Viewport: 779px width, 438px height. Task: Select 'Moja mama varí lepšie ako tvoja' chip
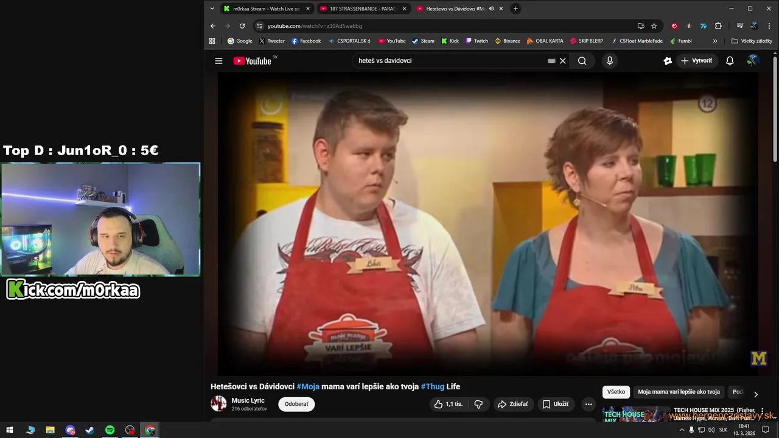click(679, 392)
